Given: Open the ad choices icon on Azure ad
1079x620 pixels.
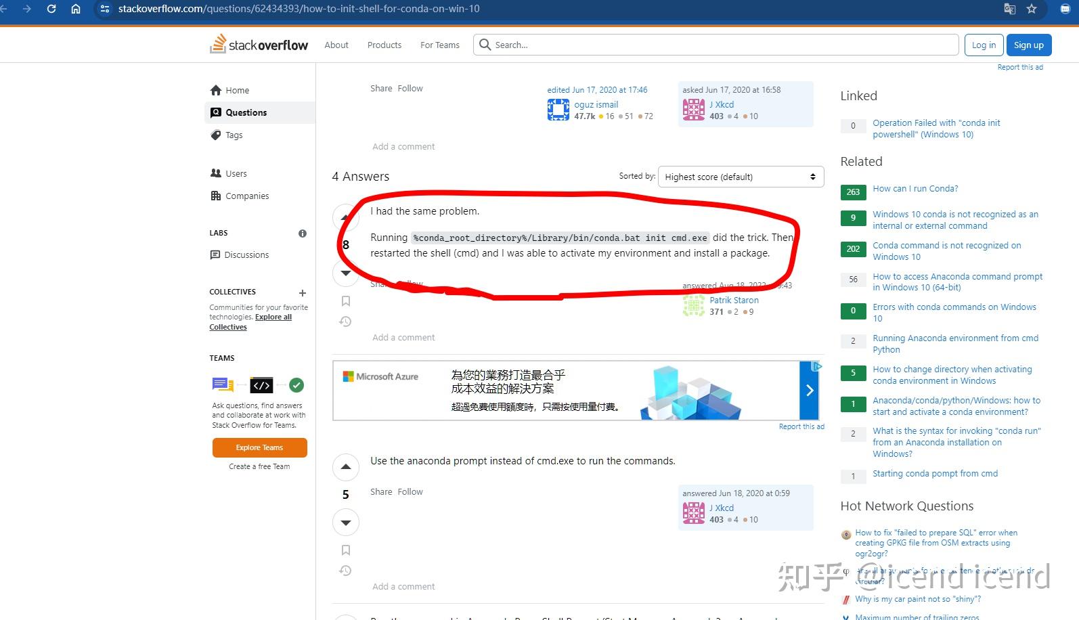Looking at the screenshot, I should click(x=818, y=366).
